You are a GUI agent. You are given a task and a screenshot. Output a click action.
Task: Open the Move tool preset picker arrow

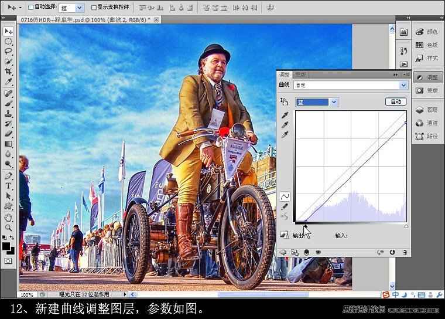coord(20,8)
